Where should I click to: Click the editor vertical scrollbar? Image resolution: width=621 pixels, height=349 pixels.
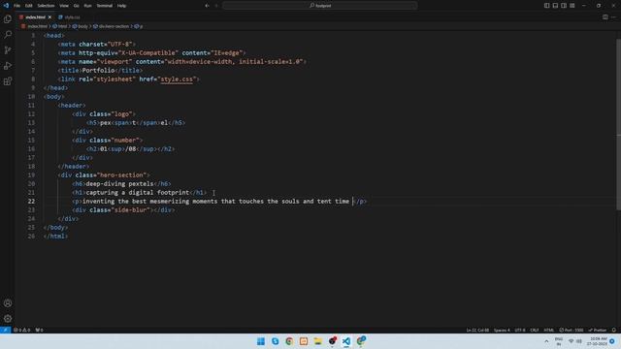click(618, 124)
